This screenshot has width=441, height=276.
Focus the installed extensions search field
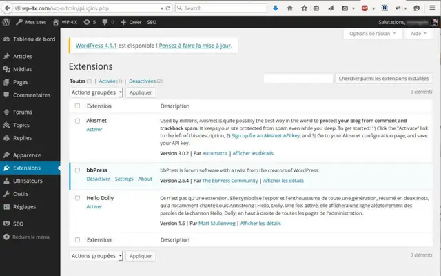click(298, 78)
